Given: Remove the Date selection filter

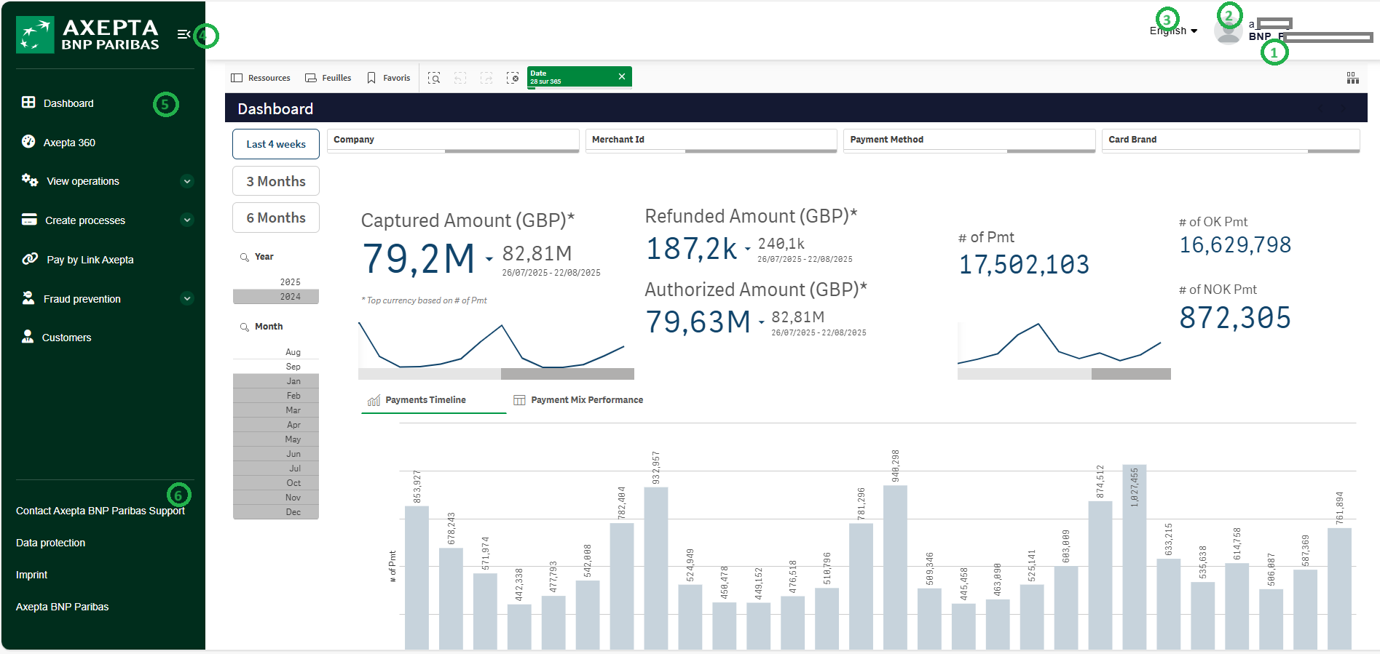Looking at the screenshot, I should [x=621, y=76].
